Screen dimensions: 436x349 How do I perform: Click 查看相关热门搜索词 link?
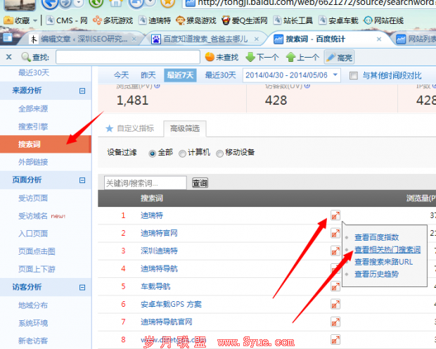387,250
